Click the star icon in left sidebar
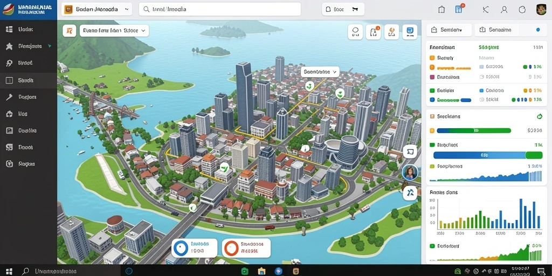The image size is (552, 276). tap(9, 46)
